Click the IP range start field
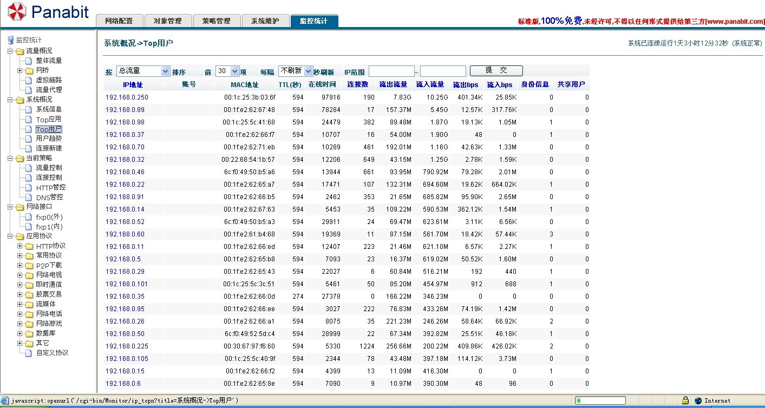This screenshot has height=408, width=765. [x=391, y=71]
